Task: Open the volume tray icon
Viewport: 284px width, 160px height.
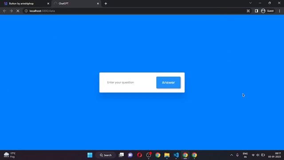Action: [258, 155]
